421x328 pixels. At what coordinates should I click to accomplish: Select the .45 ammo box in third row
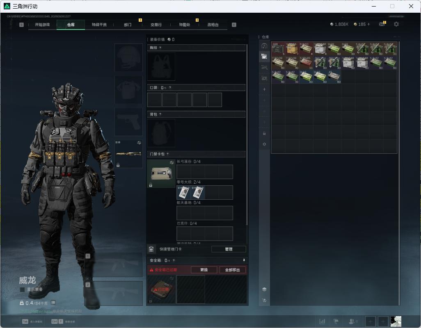334,76
